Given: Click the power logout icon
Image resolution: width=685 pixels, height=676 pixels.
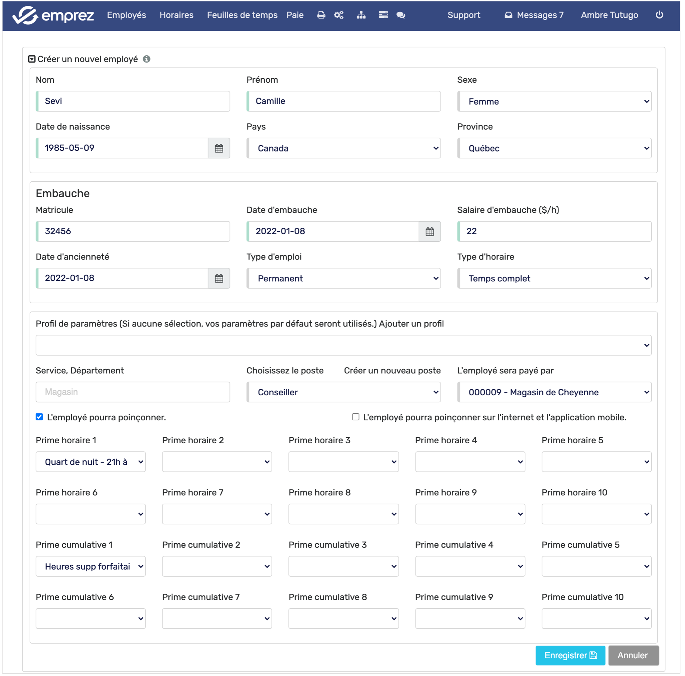Looking at the screenshot, I should [659, 15].
